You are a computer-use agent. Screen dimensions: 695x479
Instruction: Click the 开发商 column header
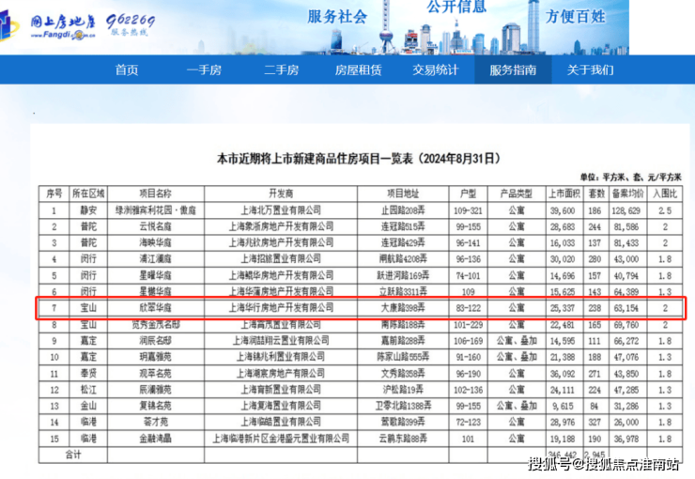[x=281, y=193]
